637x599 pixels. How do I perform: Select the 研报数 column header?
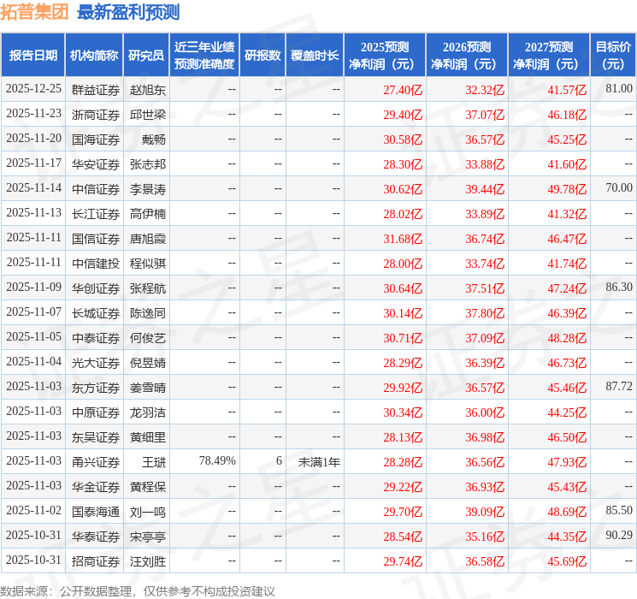[262, 56]
